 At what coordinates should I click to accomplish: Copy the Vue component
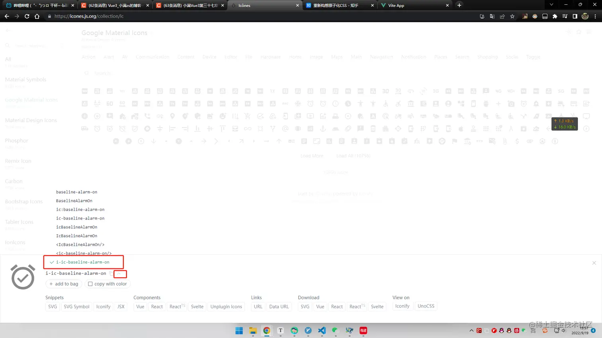[x=140, y=307]
